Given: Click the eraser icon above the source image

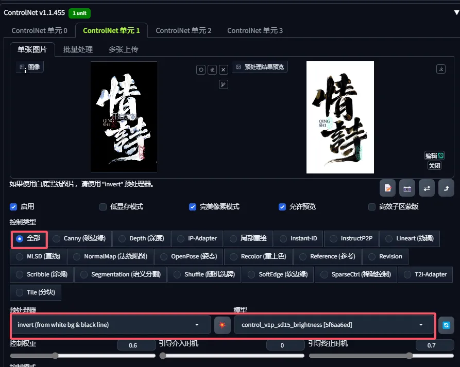Looking at the screenshot, I should click(x=212, y=70).
